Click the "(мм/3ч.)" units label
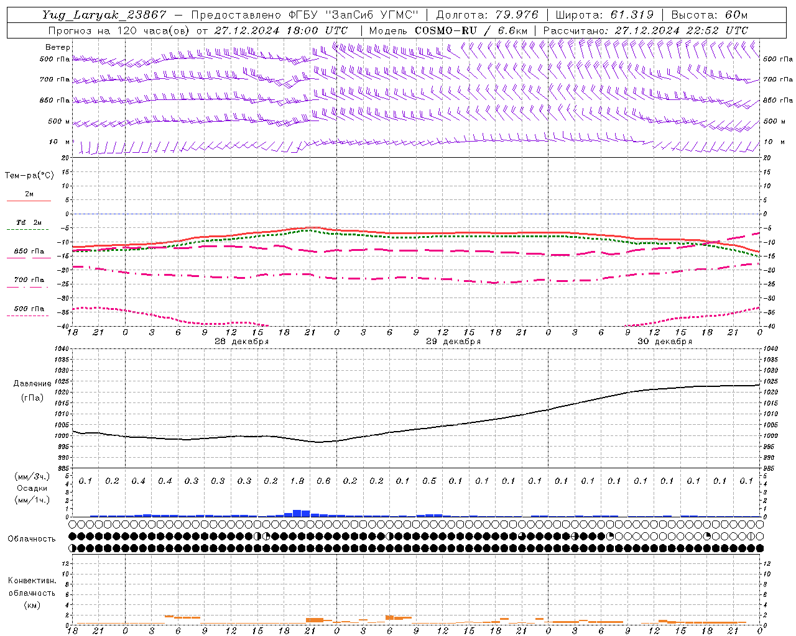This screenshot has height=636, width=796. click(32, 476)
